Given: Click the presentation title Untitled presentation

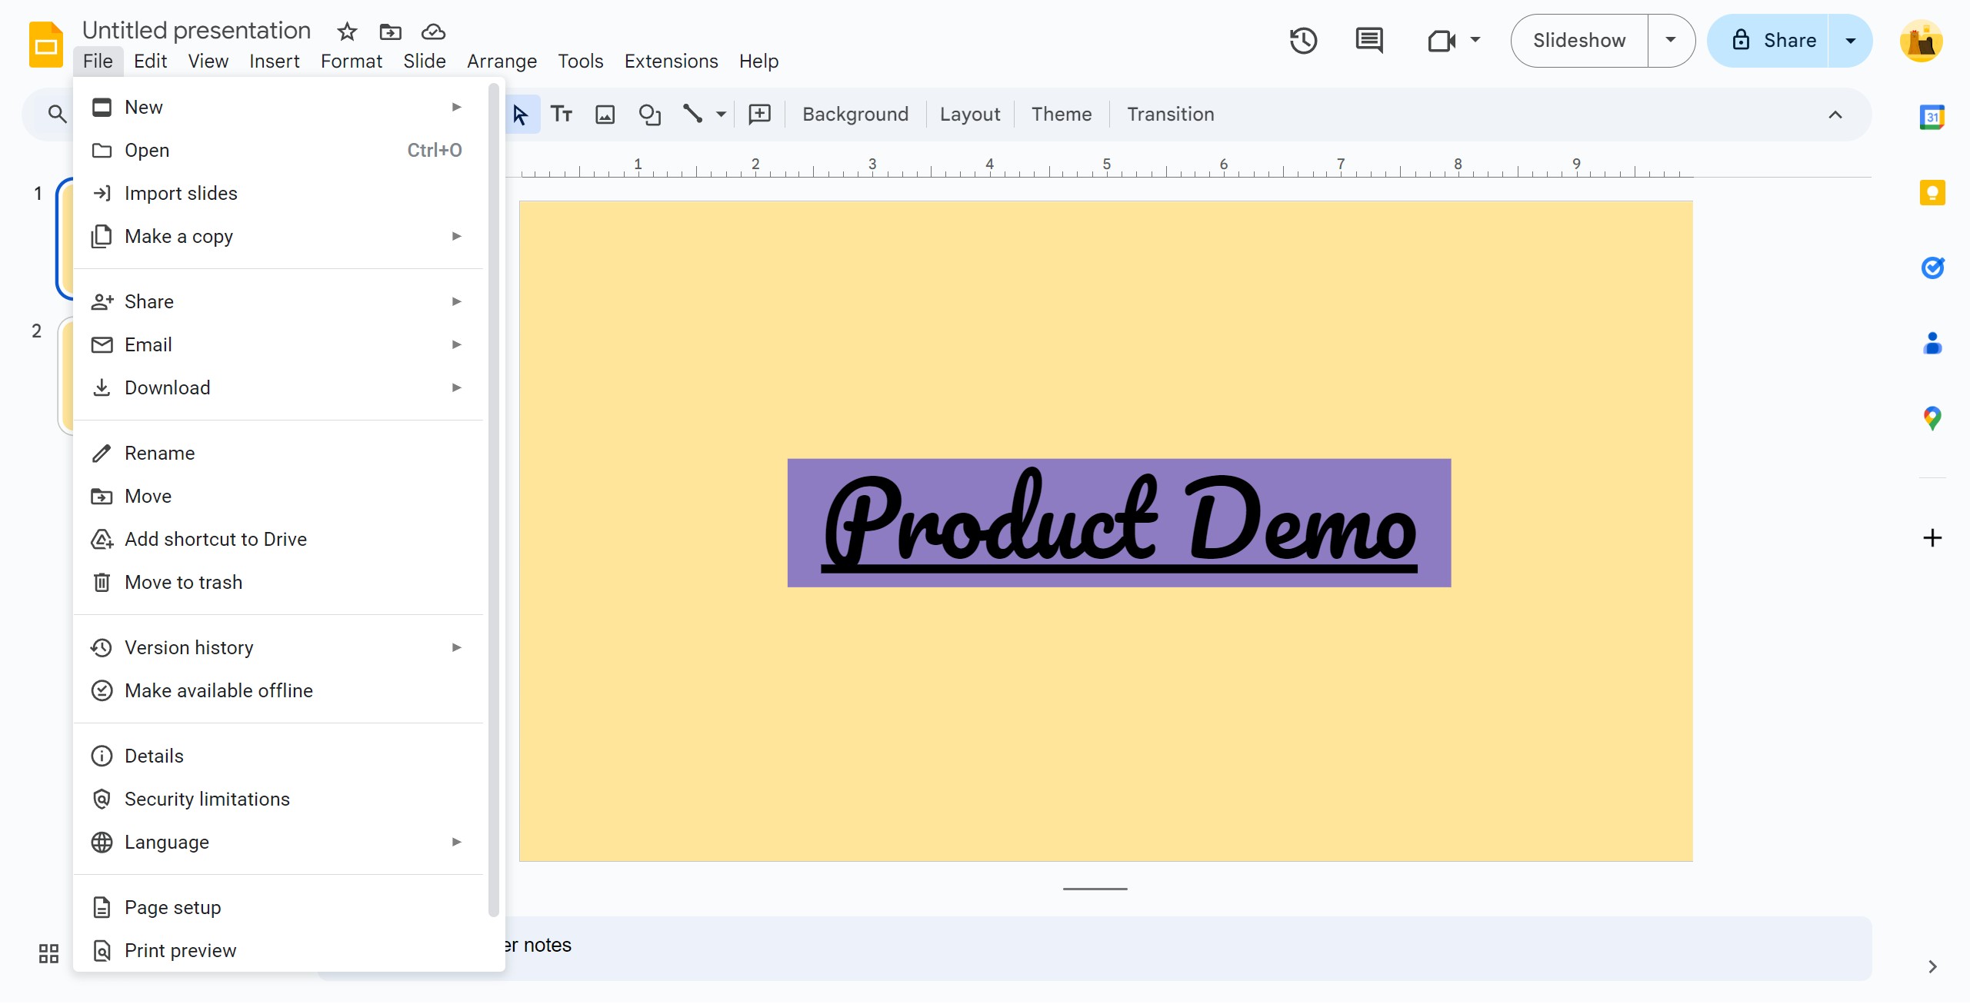Looking at the screenshot, I should tap(196, 30).
